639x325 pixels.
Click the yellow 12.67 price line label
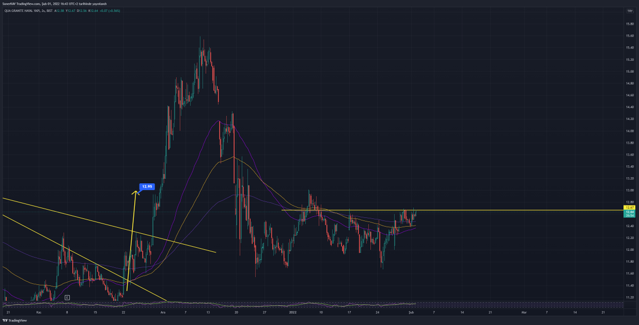(629, 207)
